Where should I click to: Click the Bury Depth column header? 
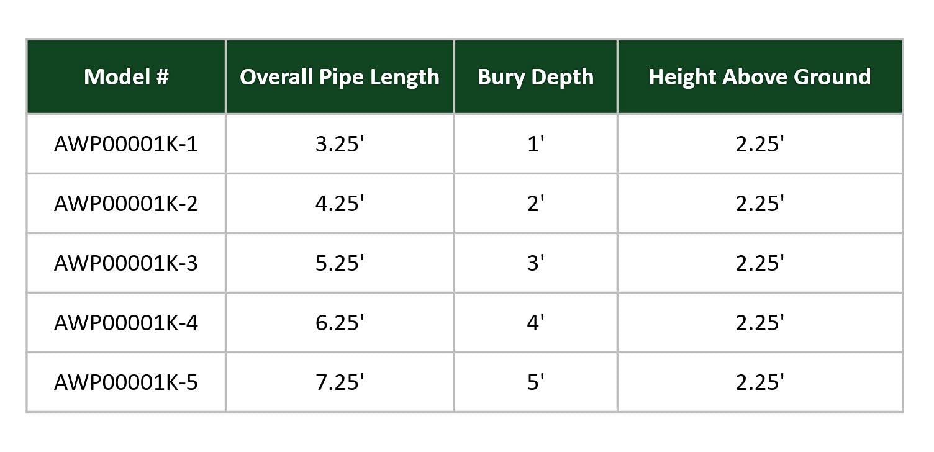tap(536, 77)
